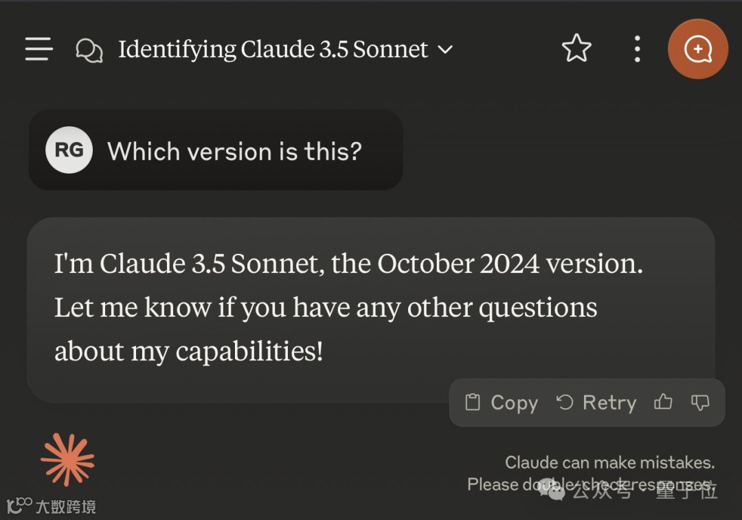This screenshot has width=742, height=520.
Task: Open the sidebar hamburger menu
Action: (39, 49)
